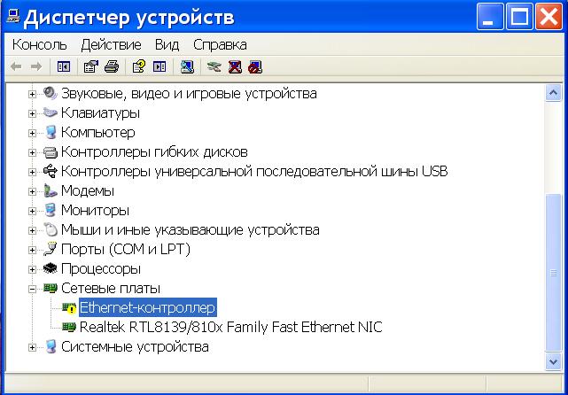Minimize the Диспетчер устройств window
This screenshot has height=395, width=568.
(x=490, y=16)
